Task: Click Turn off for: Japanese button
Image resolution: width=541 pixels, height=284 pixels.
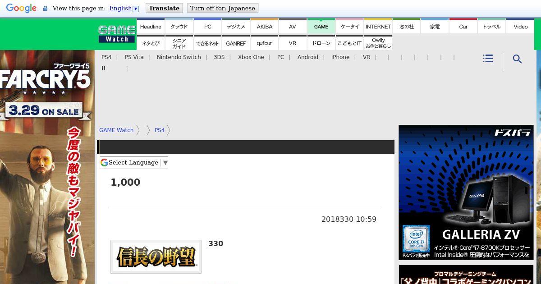Action: click(223, 8)
